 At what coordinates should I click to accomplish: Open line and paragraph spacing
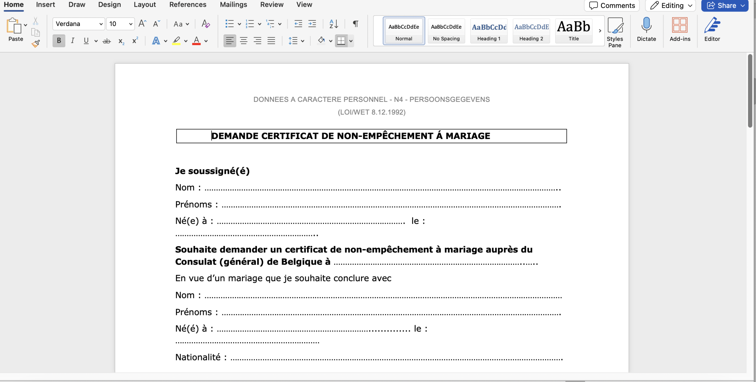293,41
